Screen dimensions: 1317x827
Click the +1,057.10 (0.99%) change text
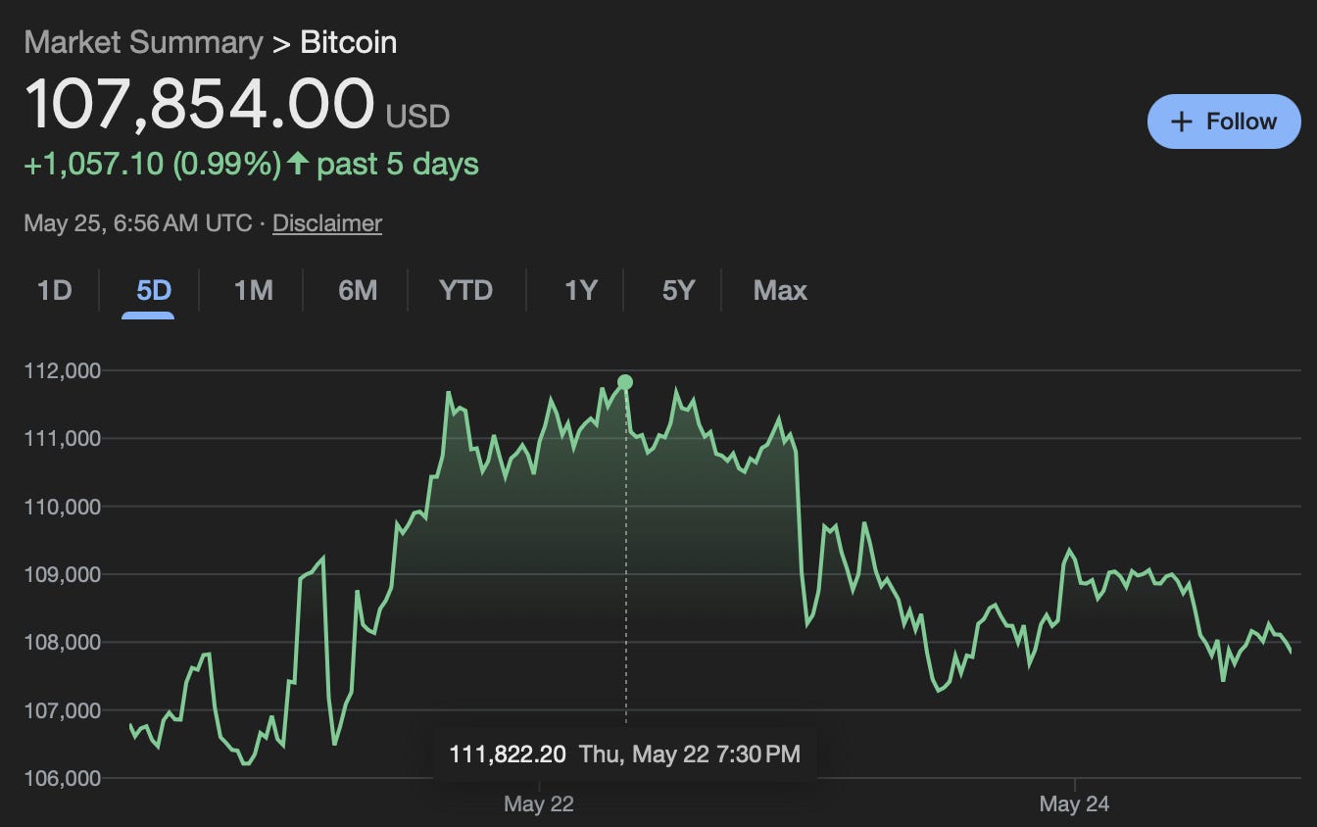click(x=153, y=164)
